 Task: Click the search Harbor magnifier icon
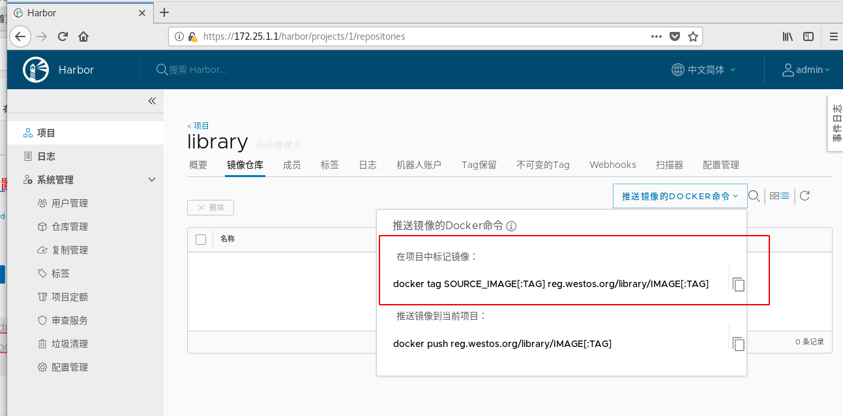162,70
